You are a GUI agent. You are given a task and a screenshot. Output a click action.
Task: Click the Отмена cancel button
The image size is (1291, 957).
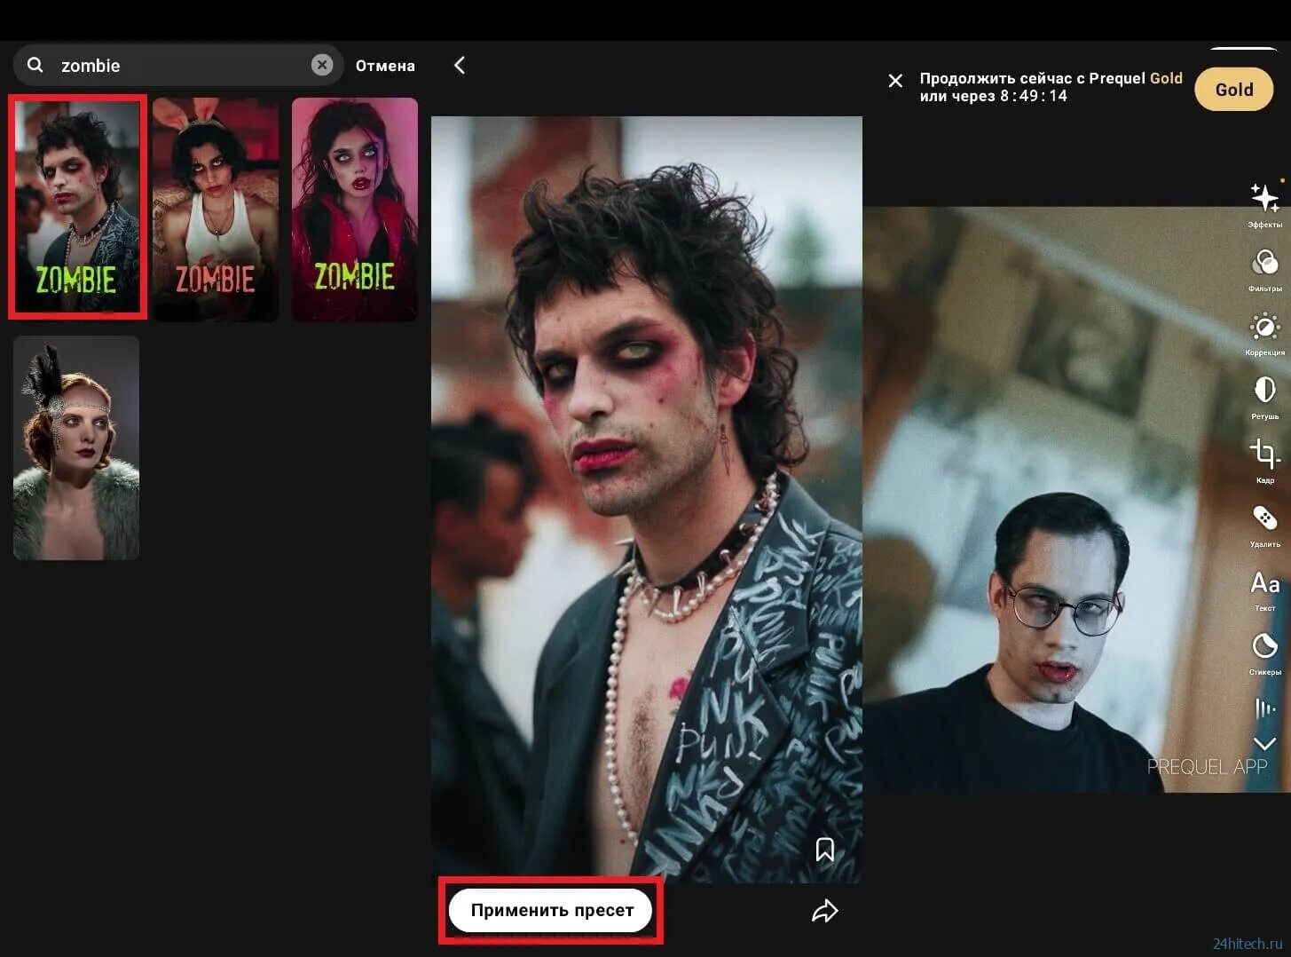(x=385, y=66)
